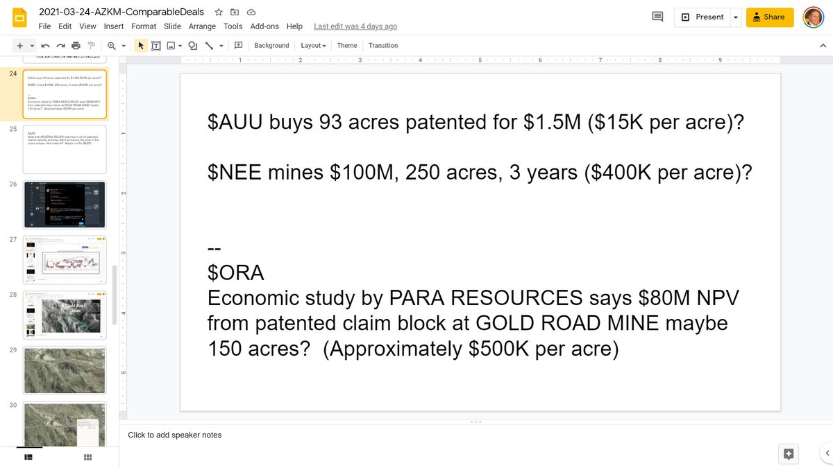Open the Format menu
This screenshot has height=468, width=833.
[x=144, y=26]
